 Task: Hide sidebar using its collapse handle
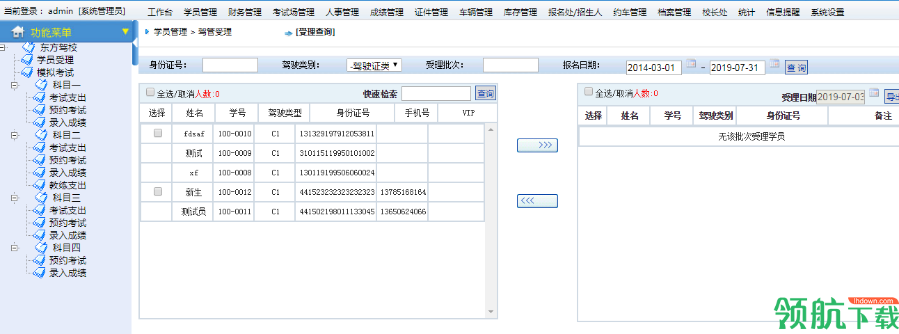point(135,43)
